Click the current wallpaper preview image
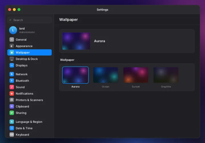This screenshot has height=143, width=205. point(76,41)
